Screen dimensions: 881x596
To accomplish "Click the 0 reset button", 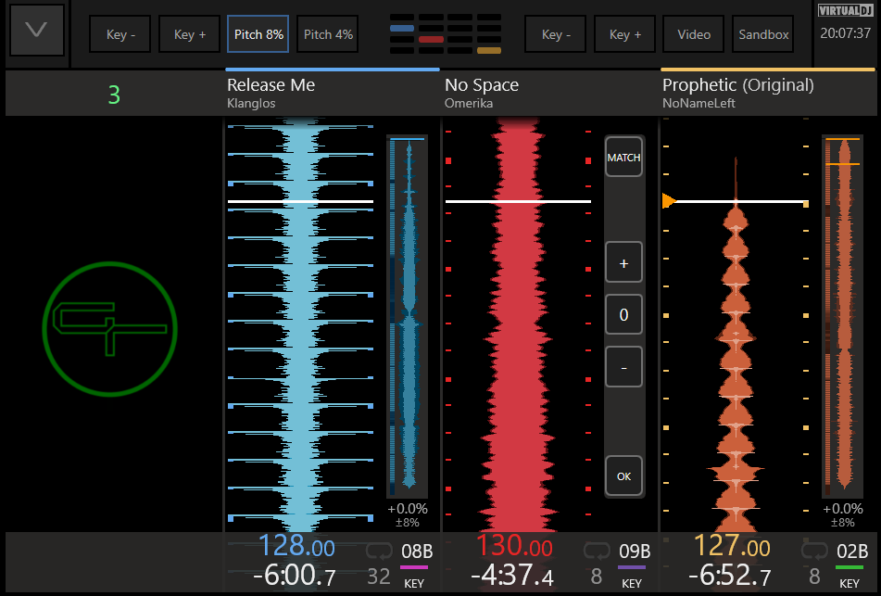I will tap(623, 315).
